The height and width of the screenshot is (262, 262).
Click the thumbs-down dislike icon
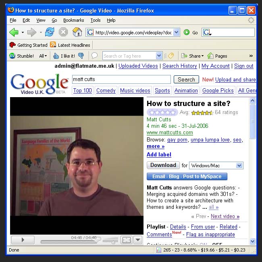coord(81,56)
